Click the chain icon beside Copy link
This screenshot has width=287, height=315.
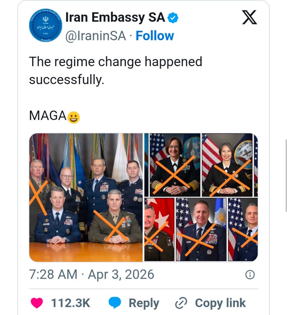(181, 303)
